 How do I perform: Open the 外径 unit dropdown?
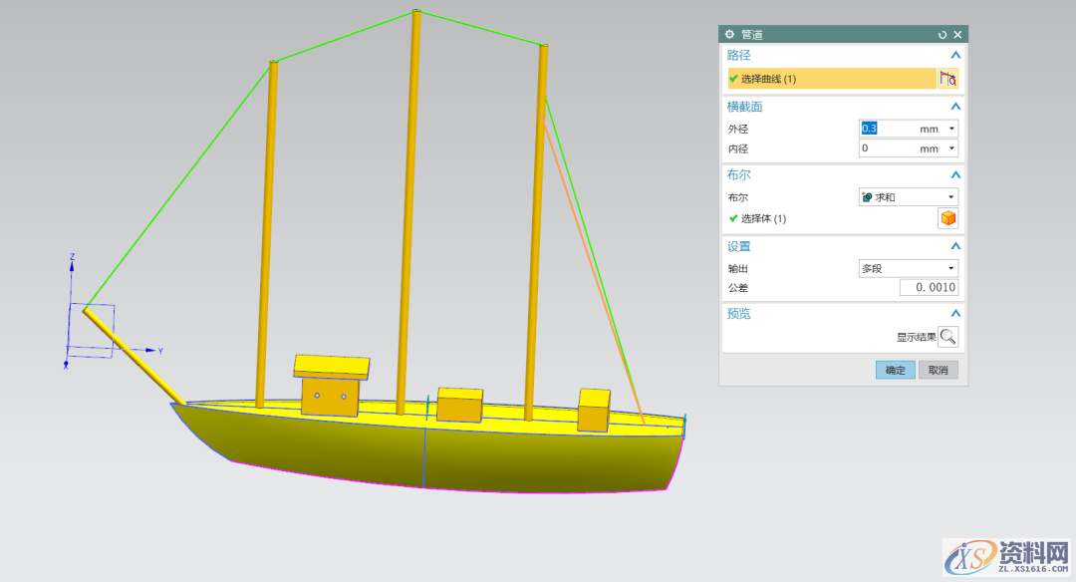pyautogui.click(x=951, y=129)
